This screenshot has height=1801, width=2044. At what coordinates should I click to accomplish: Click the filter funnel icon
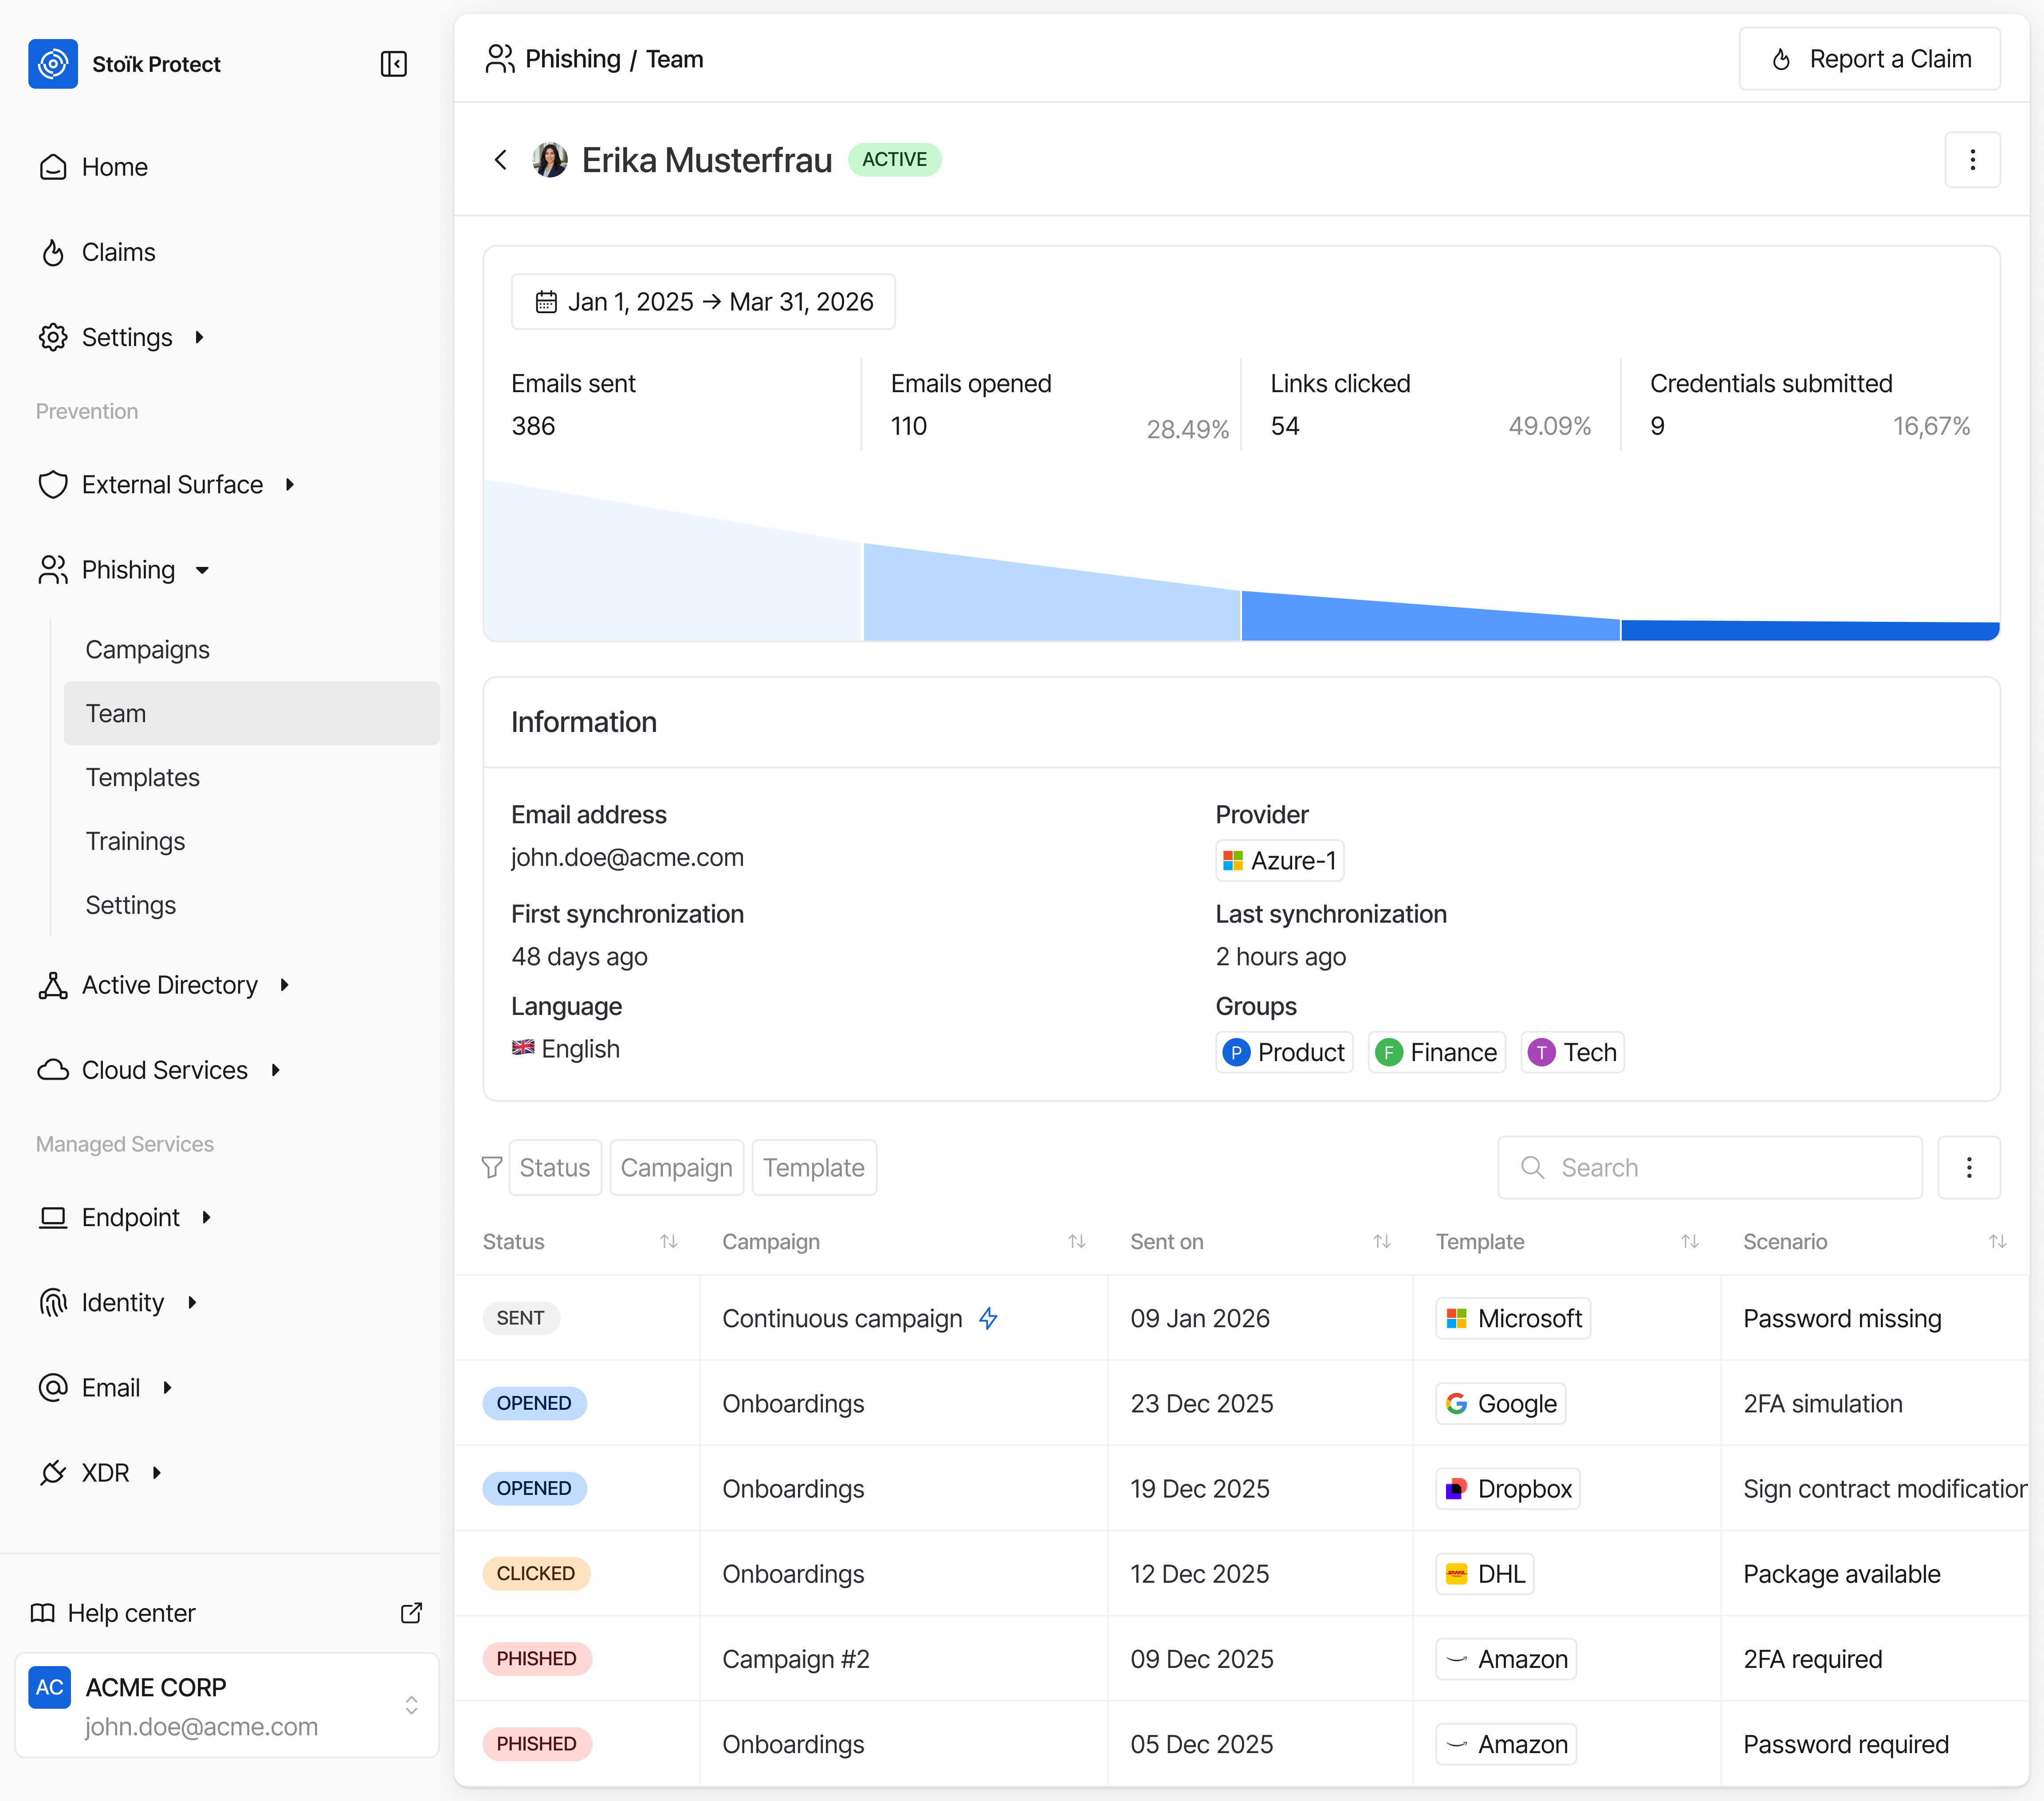click(491, 1167)
